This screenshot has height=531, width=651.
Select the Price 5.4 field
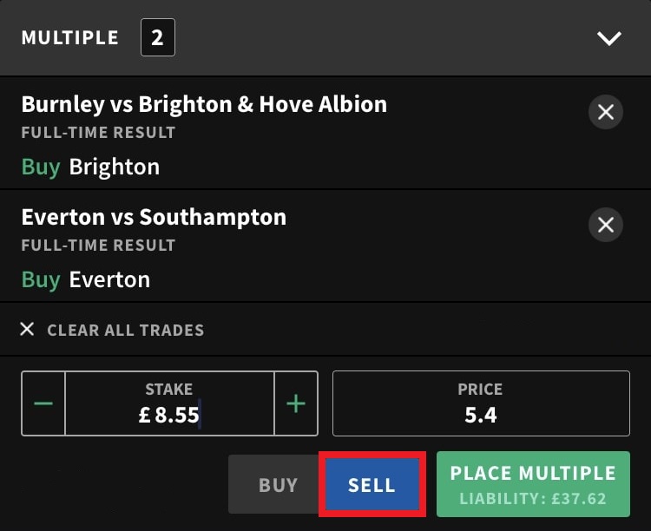(x=481, y=403)
